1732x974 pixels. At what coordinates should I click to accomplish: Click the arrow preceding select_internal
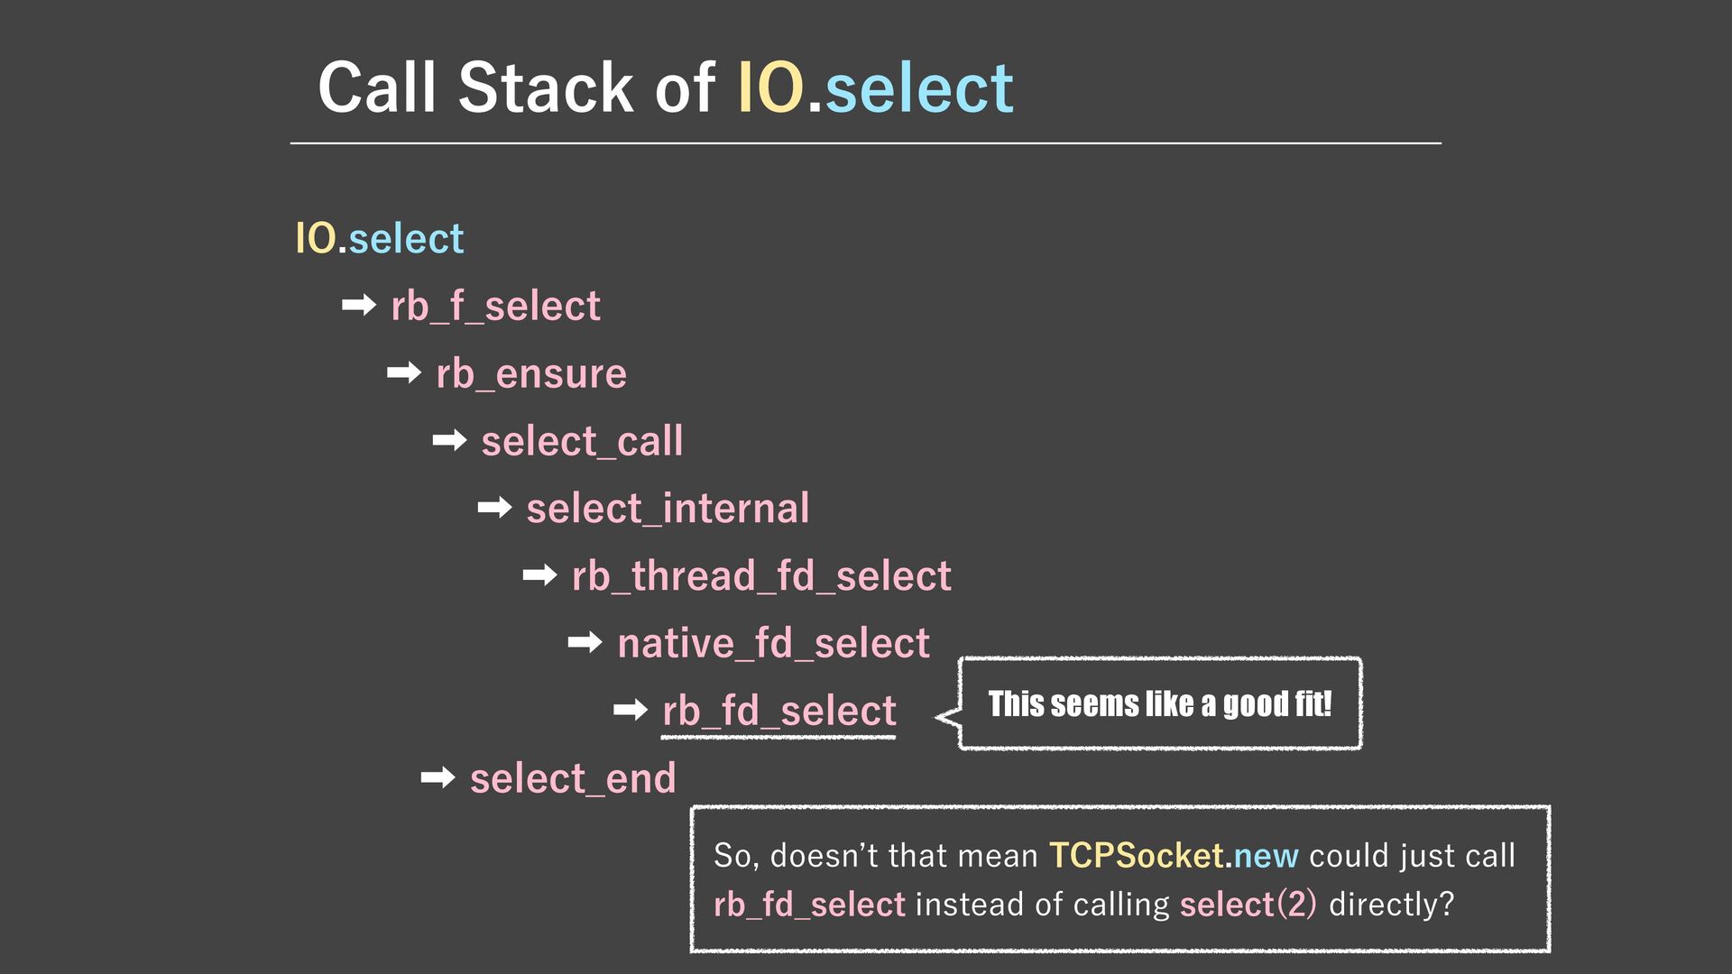pyautogui.click(x=494, y=508)
